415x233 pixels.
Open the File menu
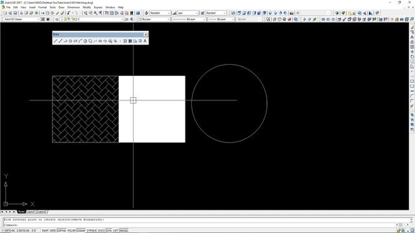point(8,7)
